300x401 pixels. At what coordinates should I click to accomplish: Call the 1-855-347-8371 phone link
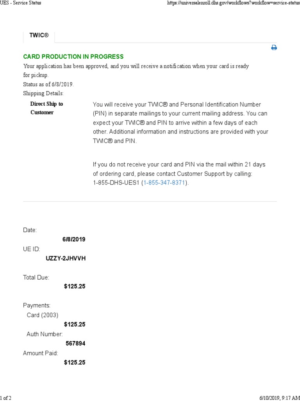(164, 183)
